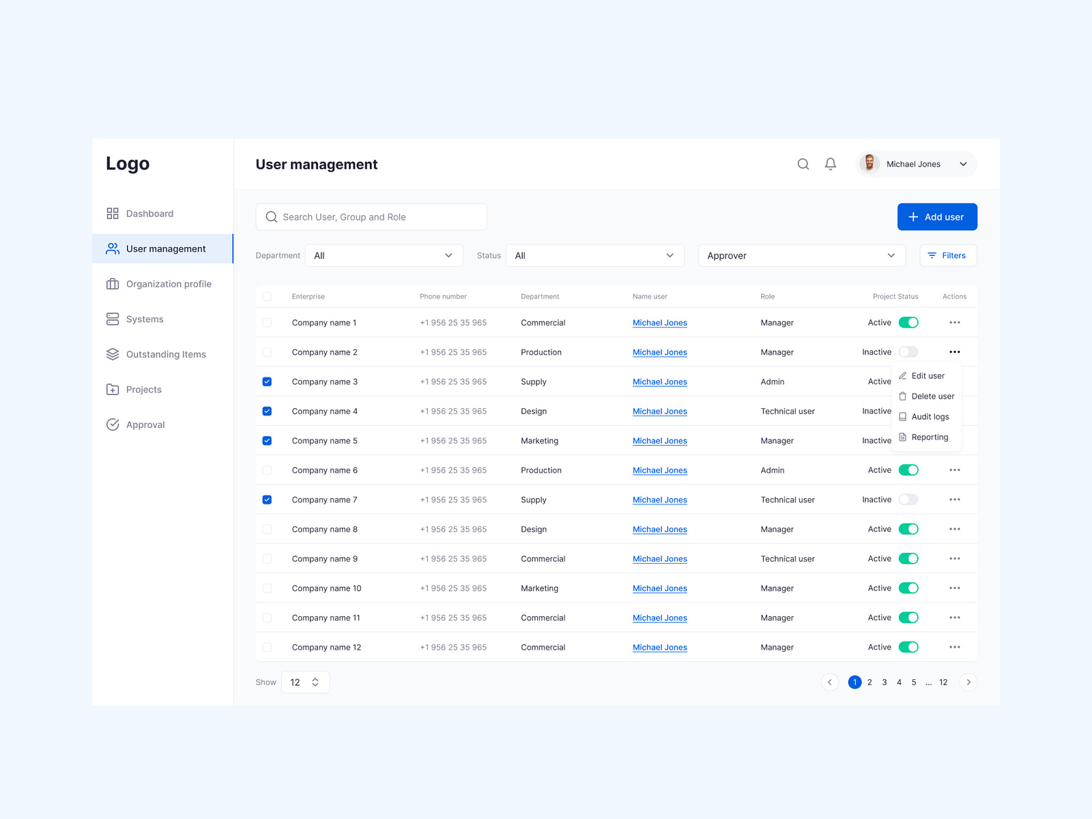Select Audit logs from the context menu
This screenshot has height=819, width=1092.
929,416
